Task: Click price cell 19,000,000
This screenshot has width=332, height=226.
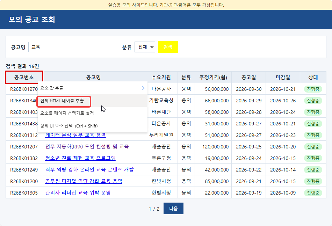Action: [x=213, y=158]
